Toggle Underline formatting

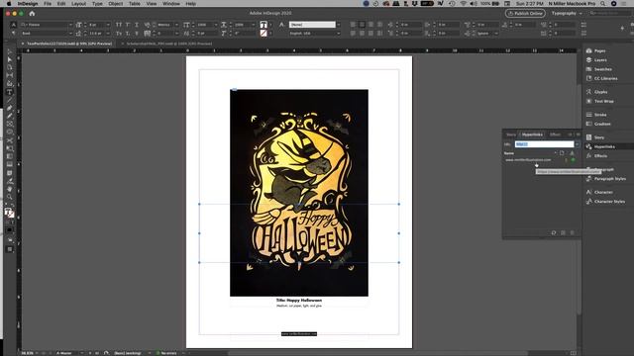(137, 25)
